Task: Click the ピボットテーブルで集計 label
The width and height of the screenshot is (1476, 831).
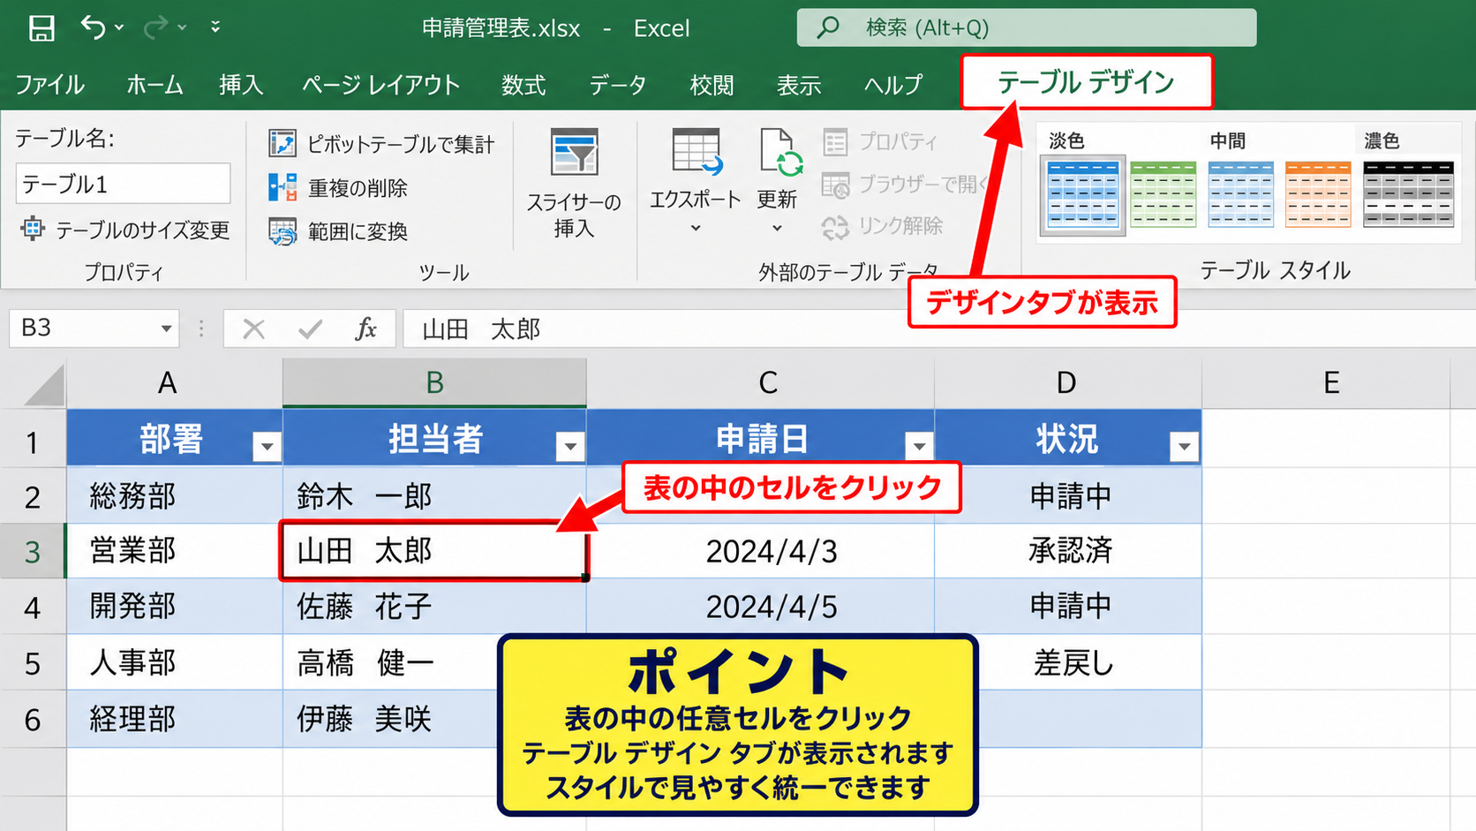Action: pos(401,144)
